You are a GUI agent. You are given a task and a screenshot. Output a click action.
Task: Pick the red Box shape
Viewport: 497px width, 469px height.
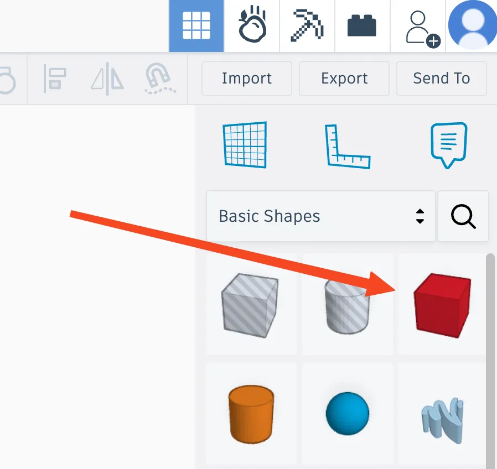pos(442,305)
